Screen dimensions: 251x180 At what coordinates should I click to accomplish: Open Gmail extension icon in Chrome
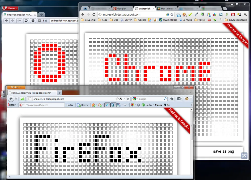tap(233, 15)
